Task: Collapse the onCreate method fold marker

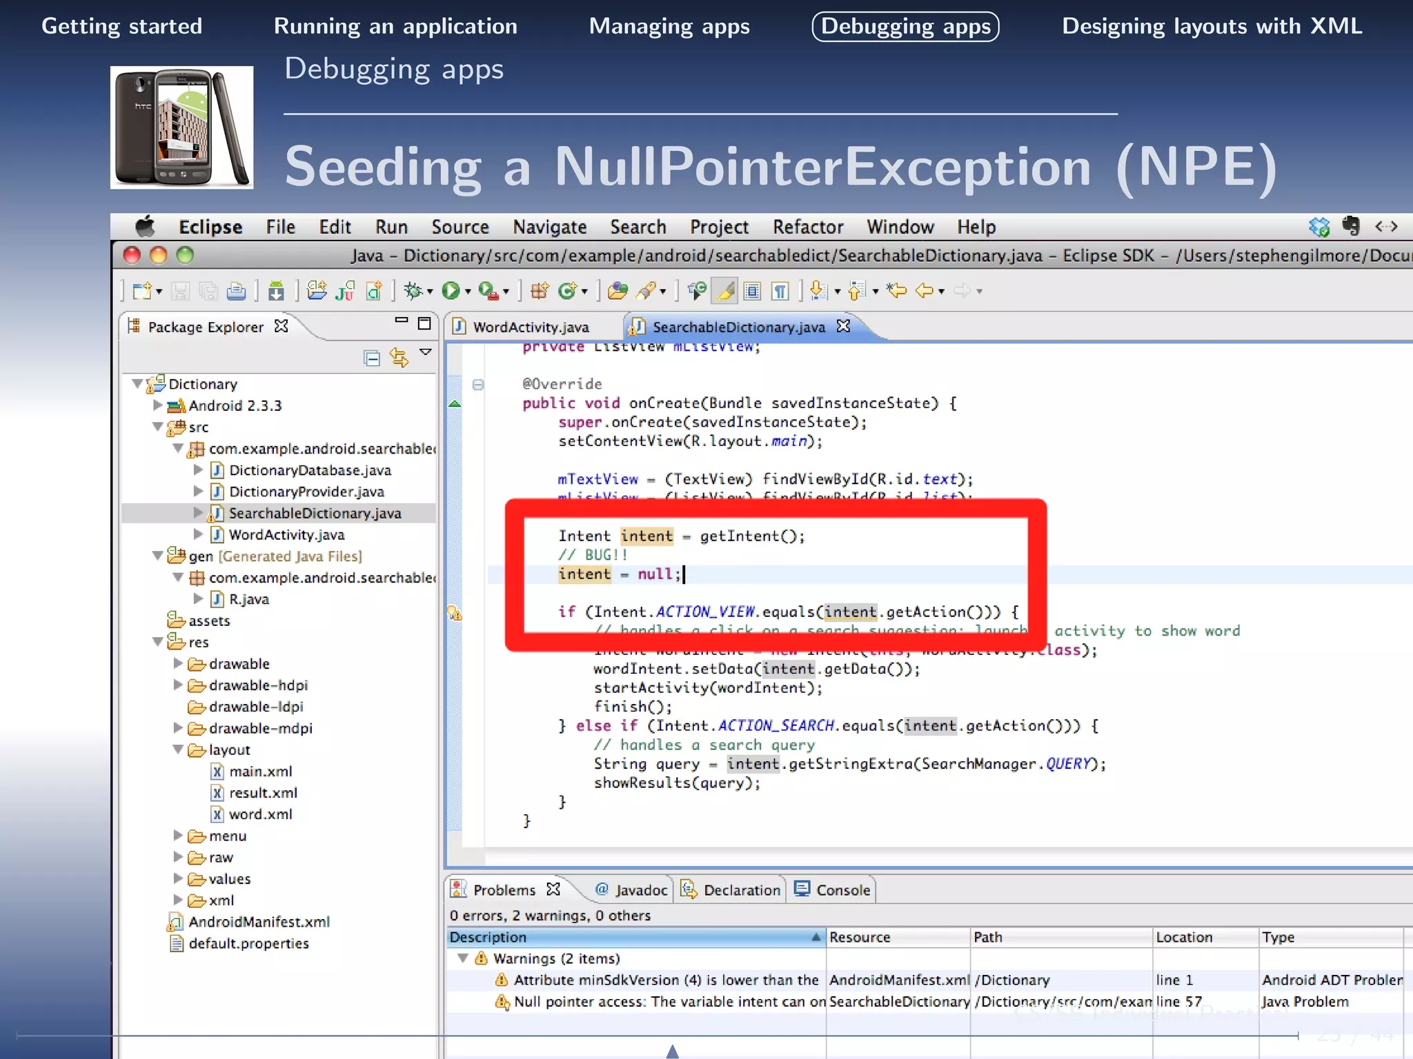Action: point(477,385)
